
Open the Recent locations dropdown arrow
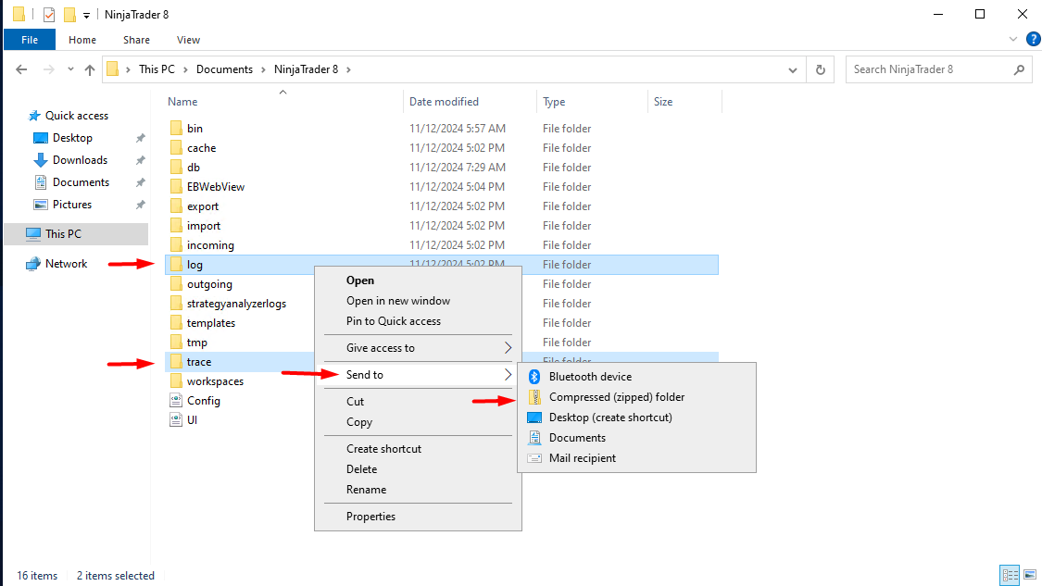click(69, 69)
